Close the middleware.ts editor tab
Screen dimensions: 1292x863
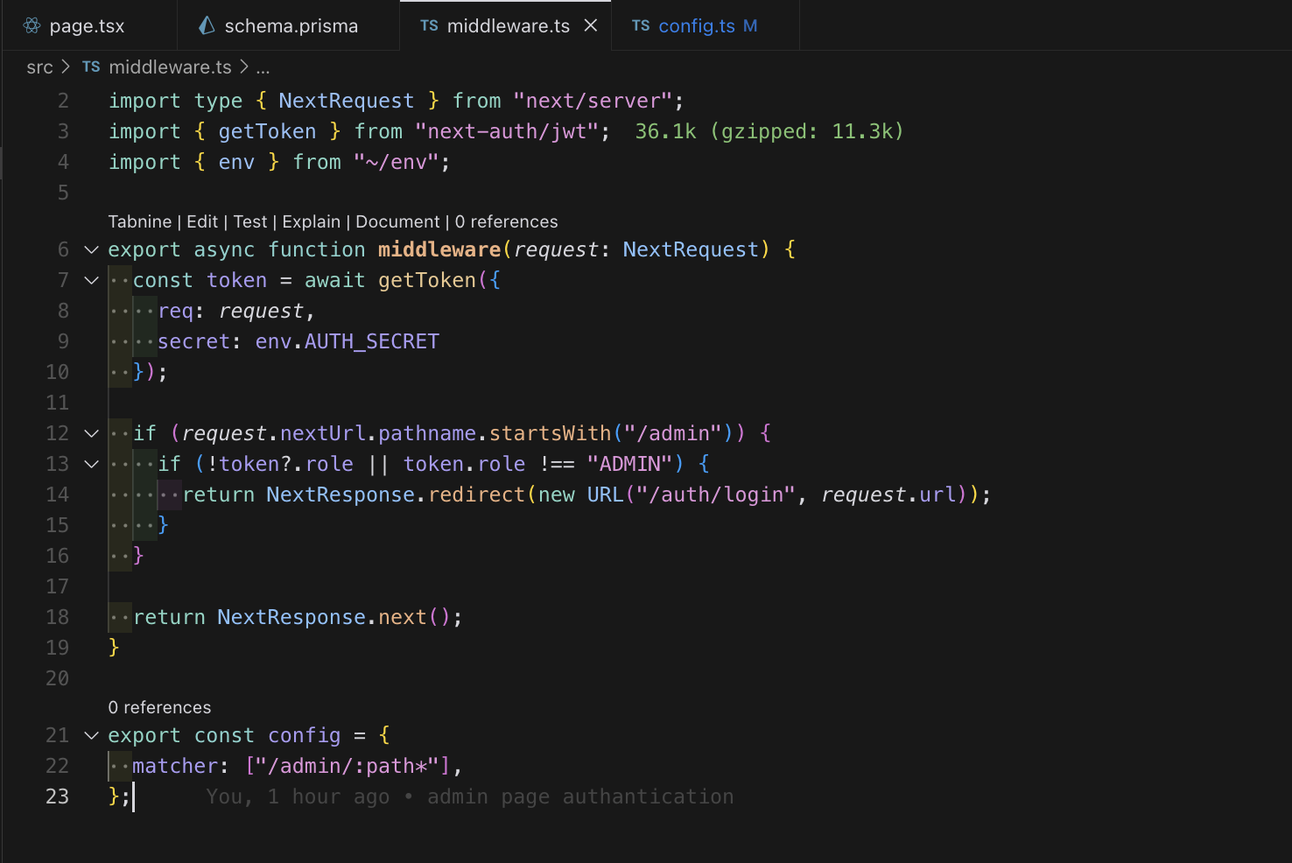tap(590, 25)
